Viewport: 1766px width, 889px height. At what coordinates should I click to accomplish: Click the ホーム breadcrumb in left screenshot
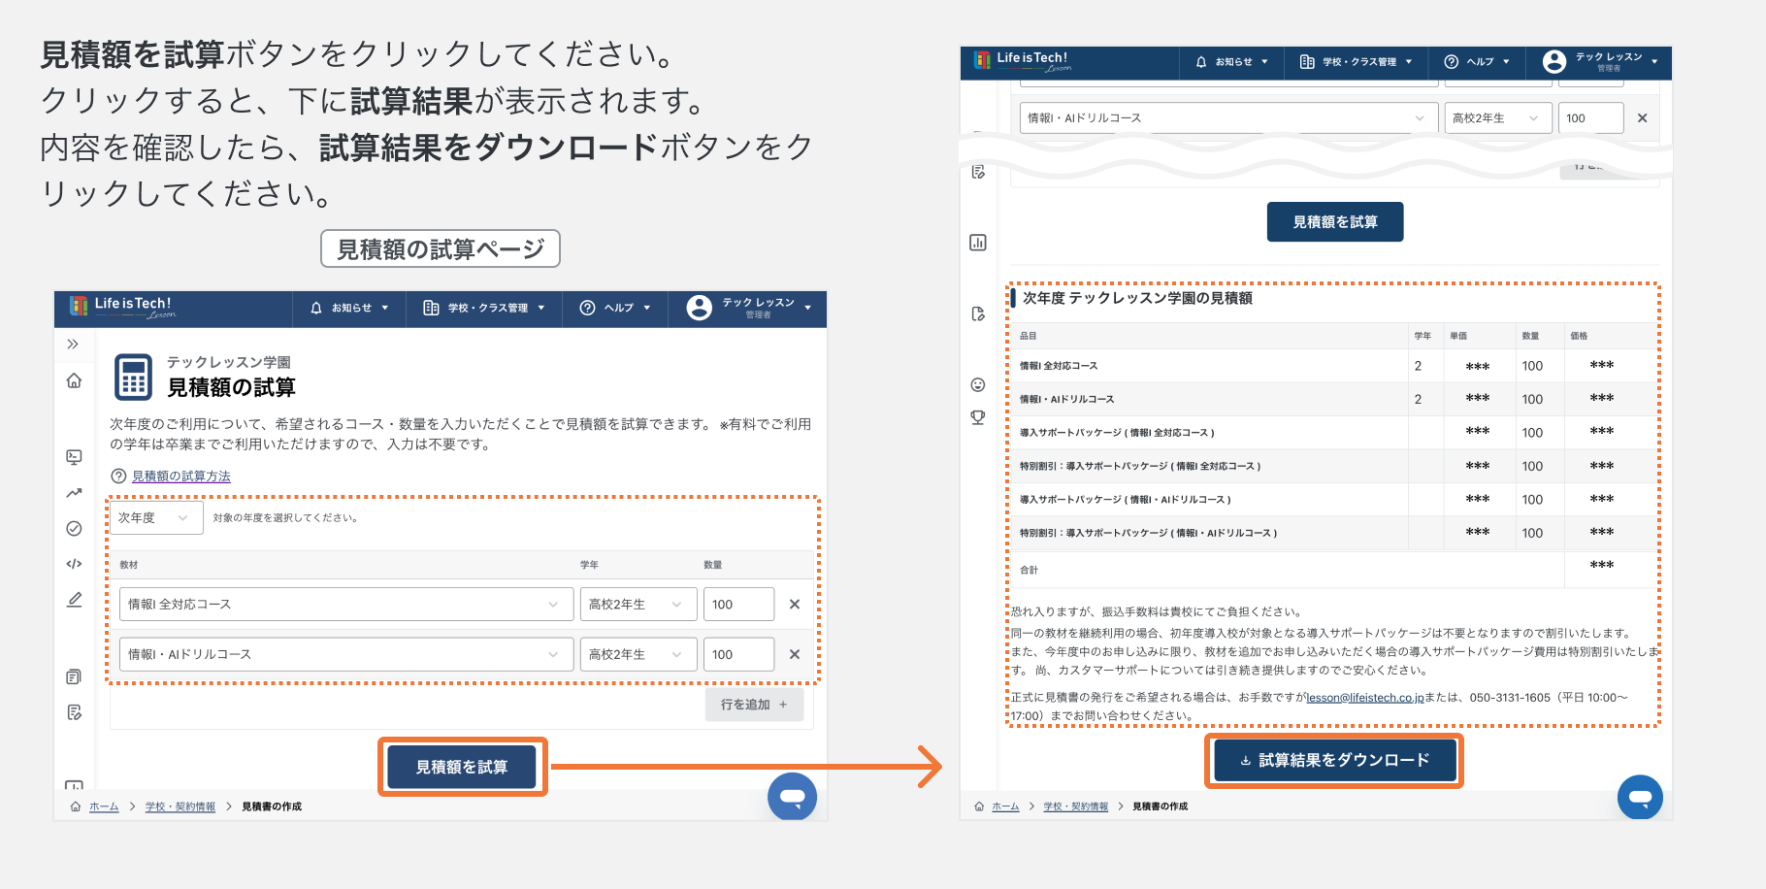pos(104,807)
